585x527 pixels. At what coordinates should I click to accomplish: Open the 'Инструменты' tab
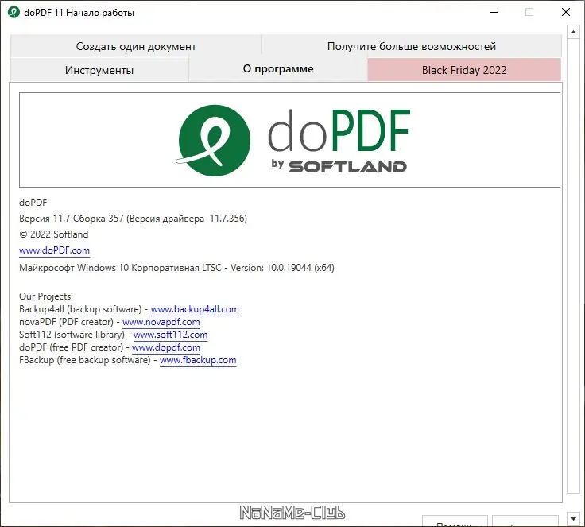click(x=99, y=70)
